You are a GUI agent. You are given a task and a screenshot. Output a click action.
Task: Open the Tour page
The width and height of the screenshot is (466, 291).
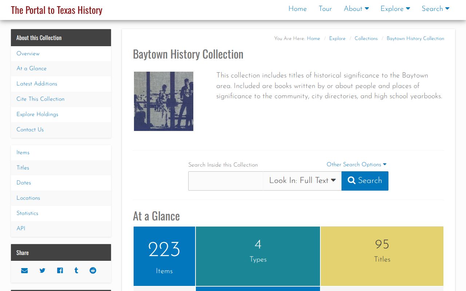coord(325,9)
